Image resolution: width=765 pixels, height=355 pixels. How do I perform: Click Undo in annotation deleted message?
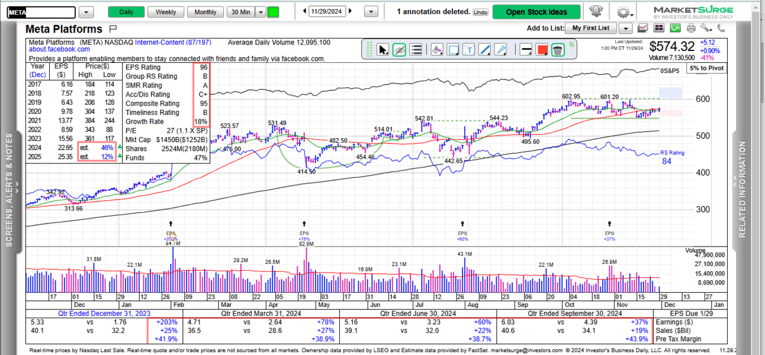pyautogui.click(x=481, y=12)
